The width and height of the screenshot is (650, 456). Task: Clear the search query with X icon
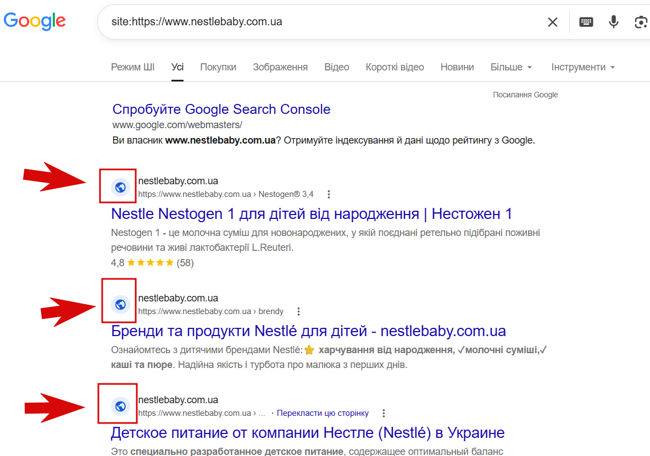(x=553, y=22)
